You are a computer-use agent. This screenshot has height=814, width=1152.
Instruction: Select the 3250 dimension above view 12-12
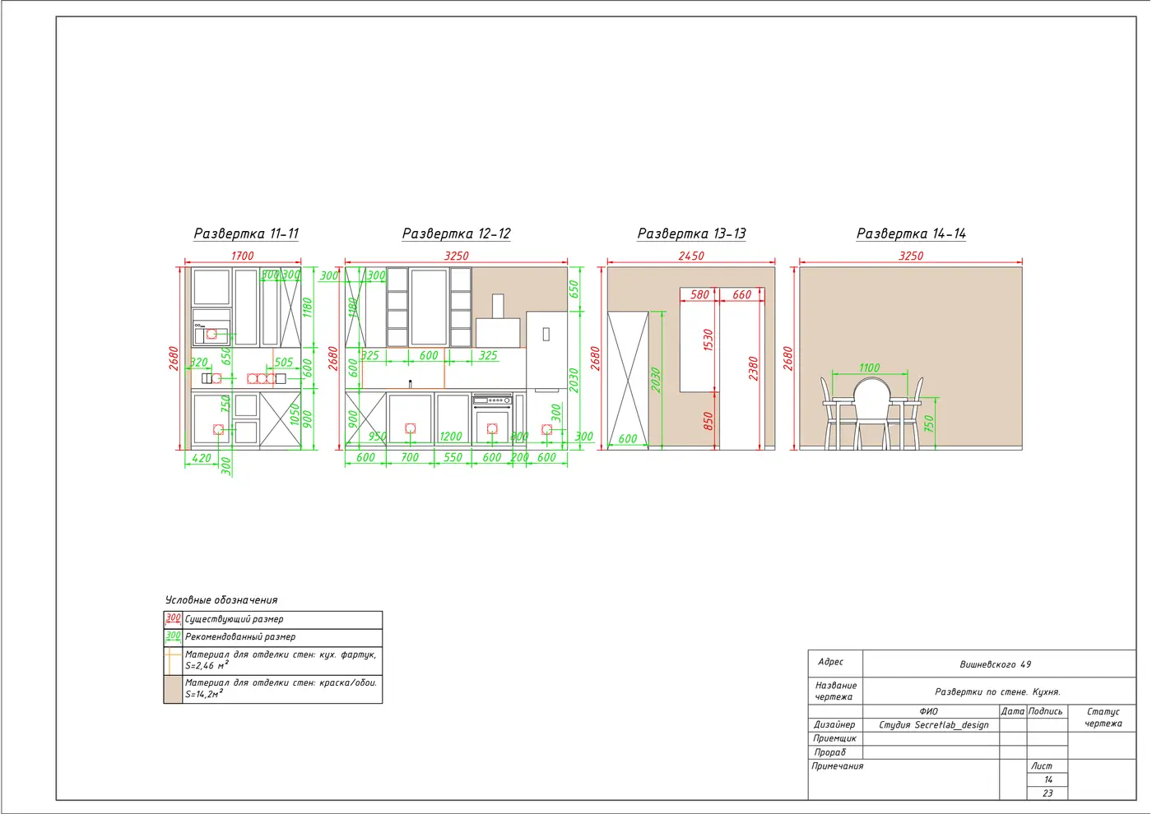tap(457, 256)
